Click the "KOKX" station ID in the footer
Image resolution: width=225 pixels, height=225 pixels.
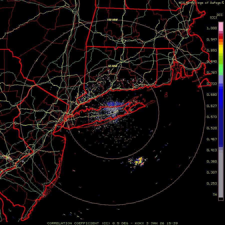[139, 223]
